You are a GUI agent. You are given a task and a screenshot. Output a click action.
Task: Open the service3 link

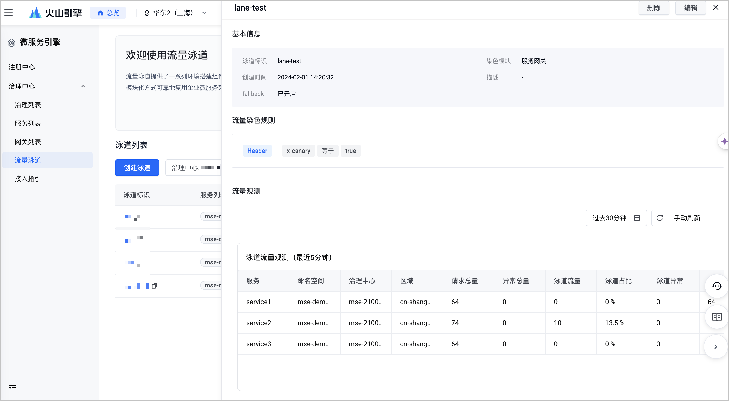click(258, 344)
